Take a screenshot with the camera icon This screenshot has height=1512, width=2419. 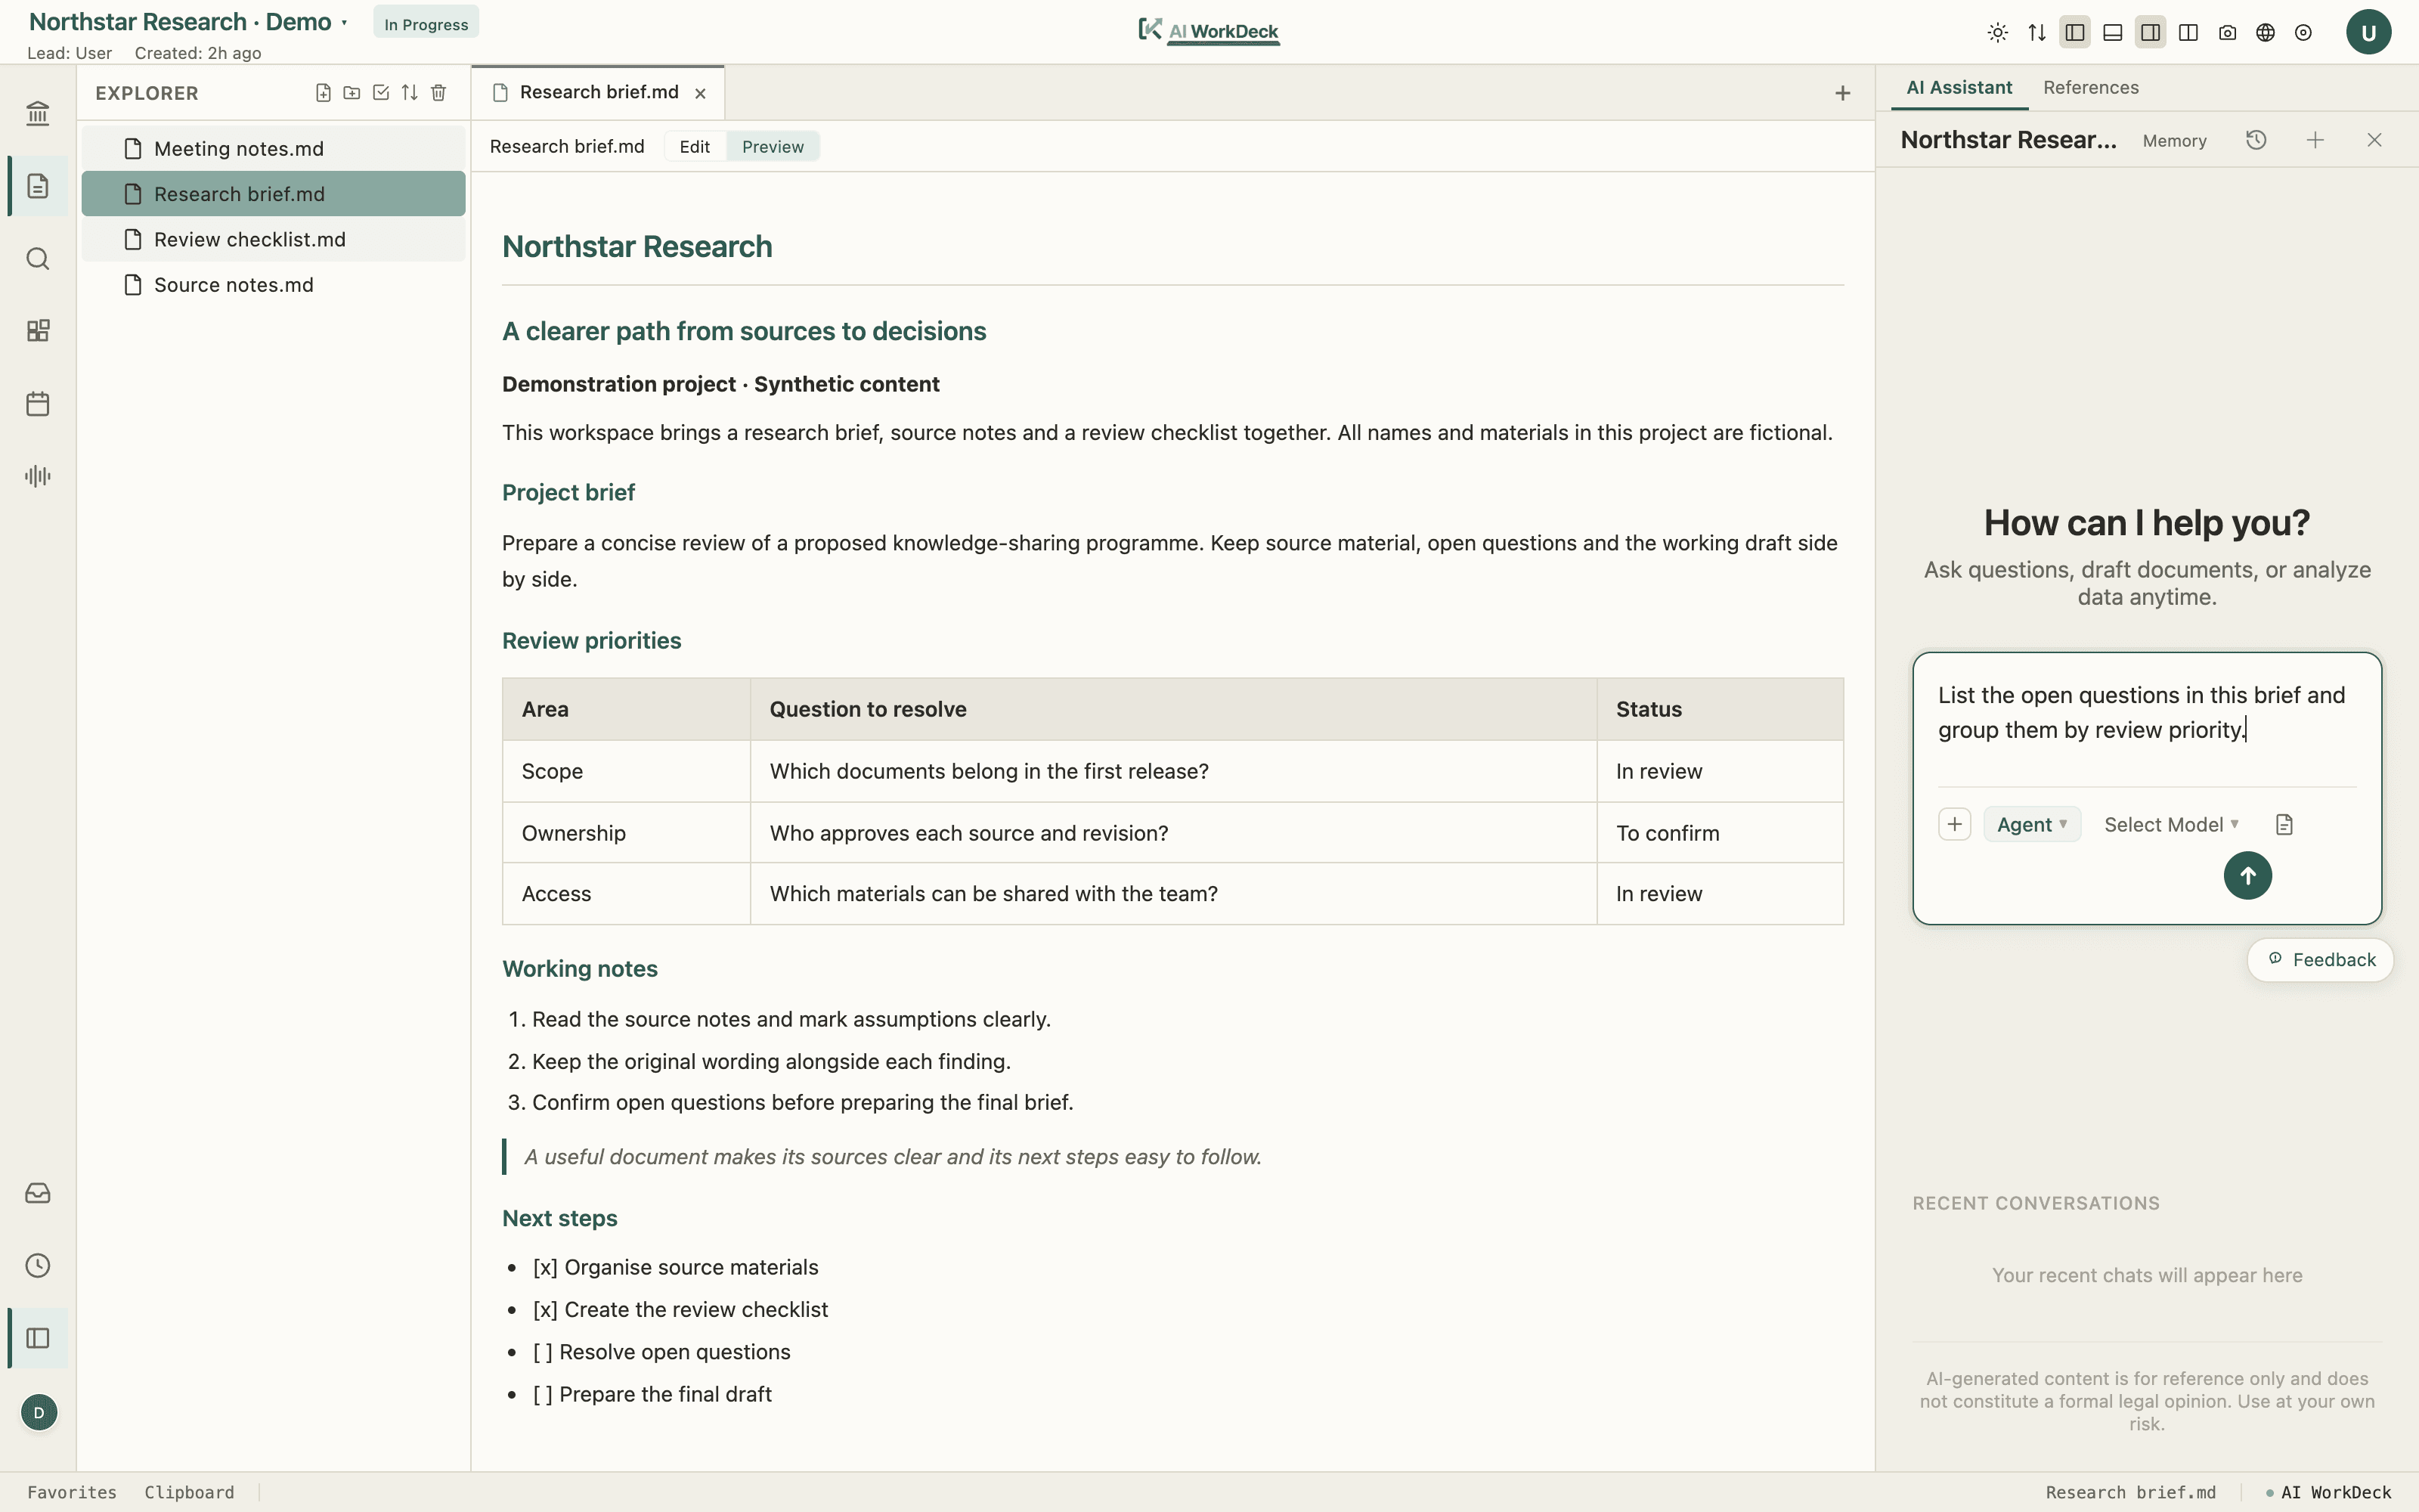pos(2227,33)
